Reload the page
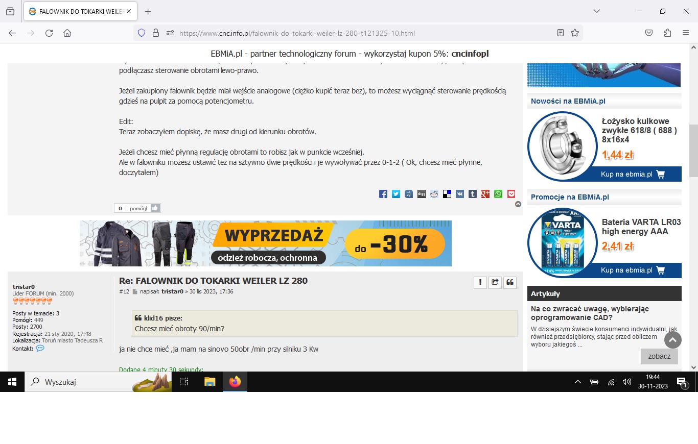The image size is (698, 444). coord(49,33)
